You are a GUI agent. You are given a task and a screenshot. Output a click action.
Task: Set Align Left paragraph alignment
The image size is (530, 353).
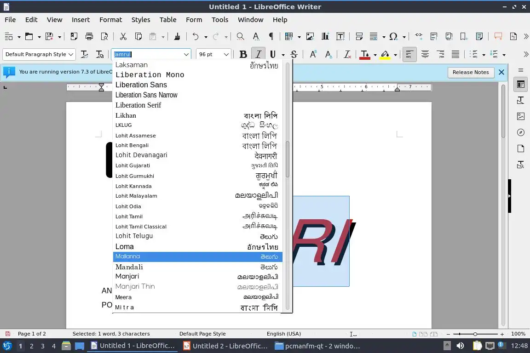coord(409,54)
